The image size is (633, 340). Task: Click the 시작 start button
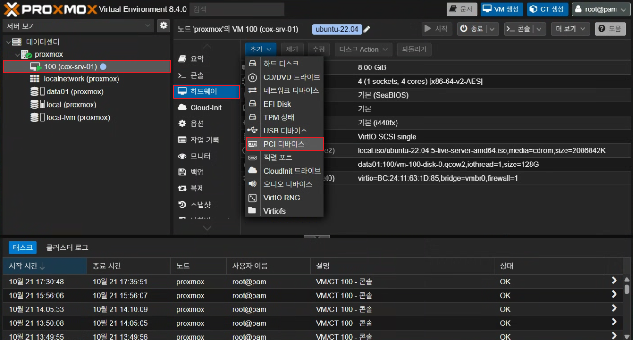(x=437, y=29)
